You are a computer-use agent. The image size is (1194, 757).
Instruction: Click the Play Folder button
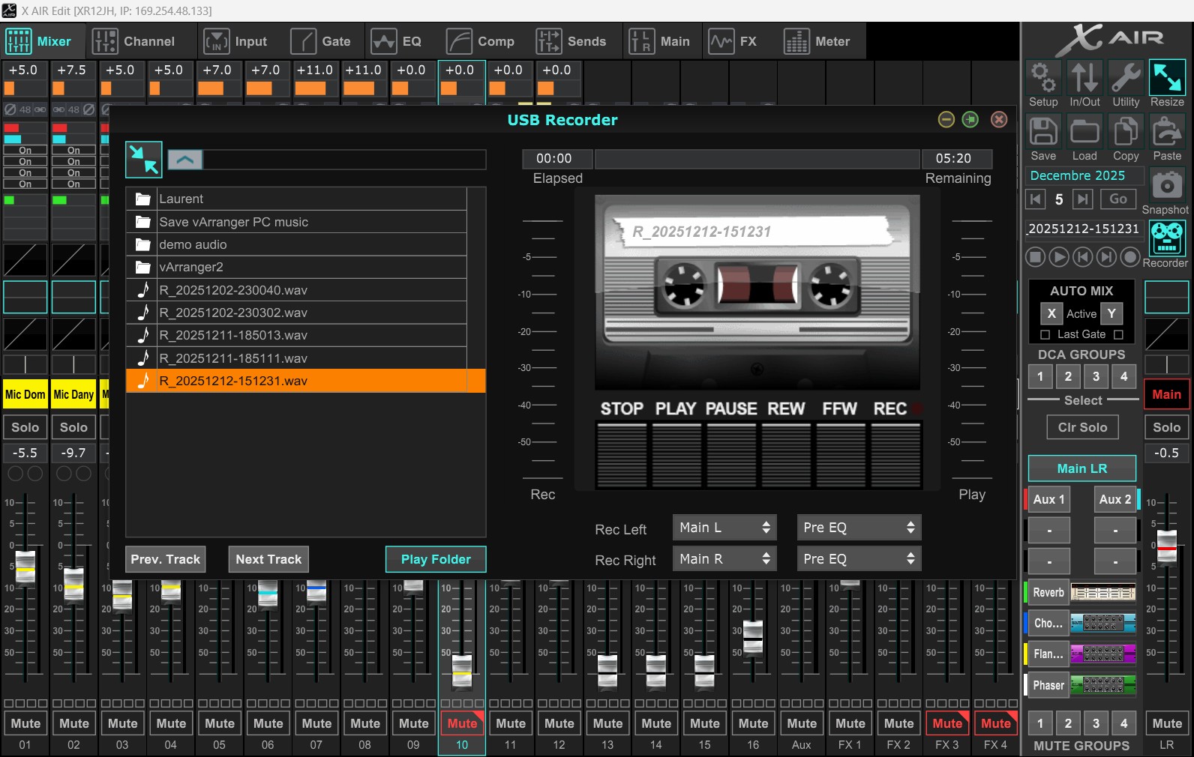coord(436,559)
